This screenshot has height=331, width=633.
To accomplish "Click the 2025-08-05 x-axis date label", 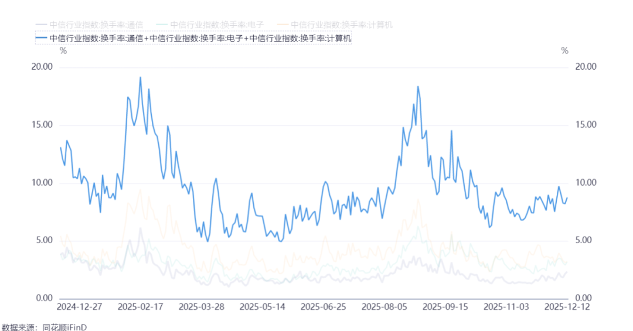I will pos(384,307).
